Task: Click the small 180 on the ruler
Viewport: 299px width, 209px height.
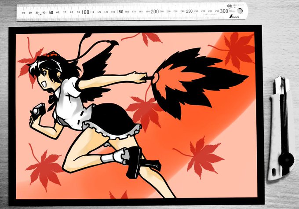Action: [x=141, y=11]
